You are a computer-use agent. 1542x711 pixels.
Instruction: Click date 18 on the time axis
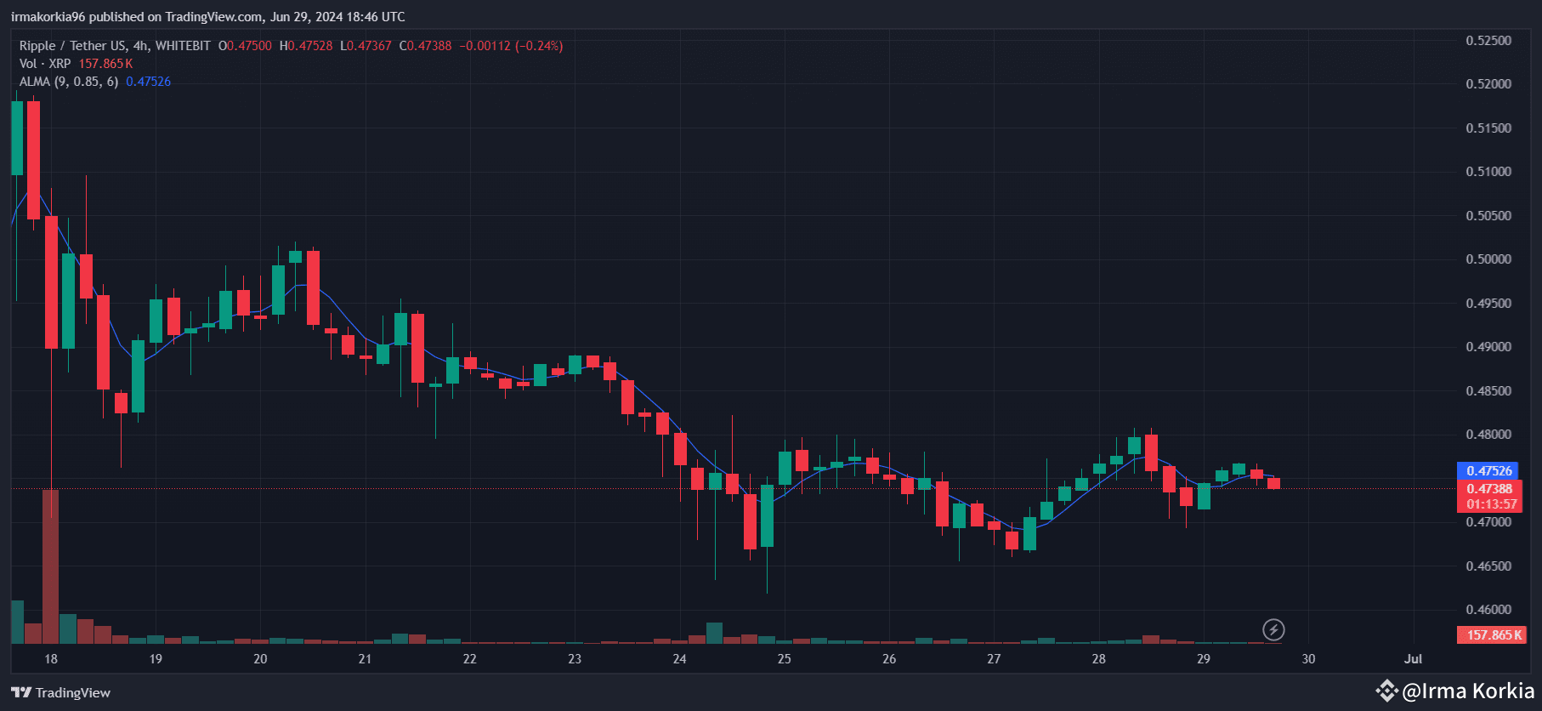pyautogui.click(x=51, y=659)
